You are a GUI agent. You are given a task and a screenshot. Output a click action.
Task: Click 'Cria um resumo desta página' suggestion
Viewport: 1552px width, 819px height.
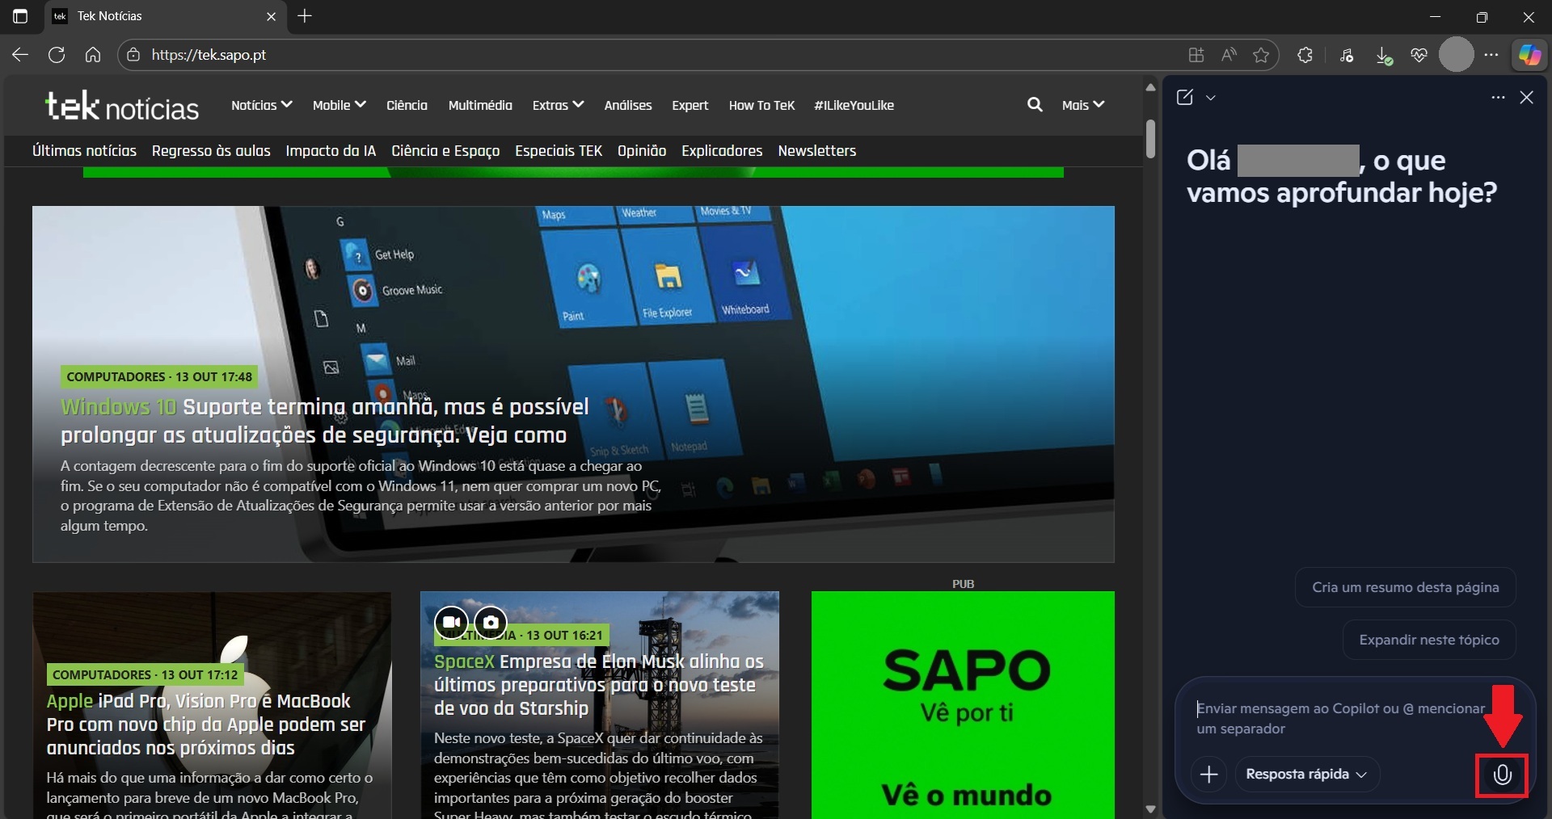[1405, 587]
